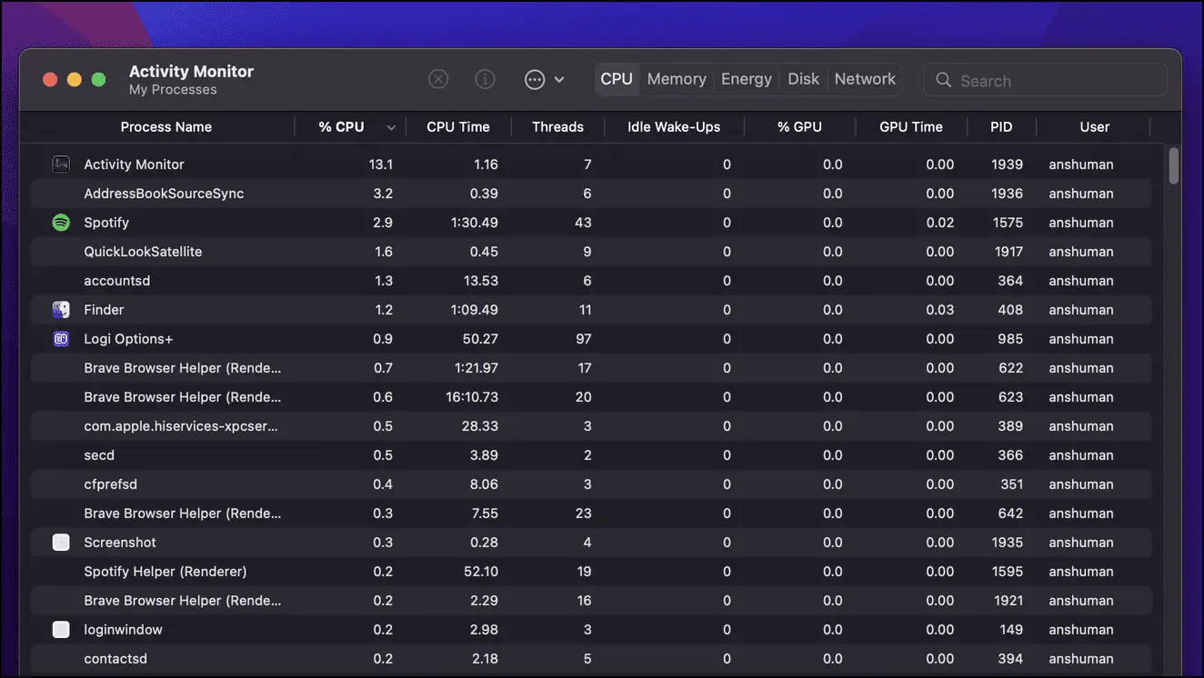The height and width of the screenshot is (678, 1204).
Task: Select the QuickLookSatellite process
Action: tap(591, 252)
